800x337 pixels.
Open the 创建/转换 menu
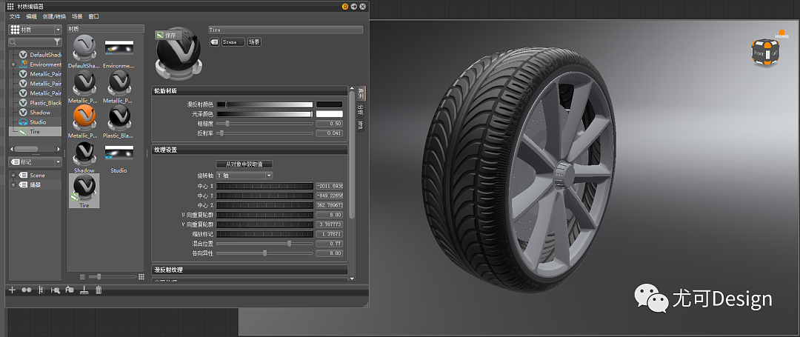[x=54, y=16]
